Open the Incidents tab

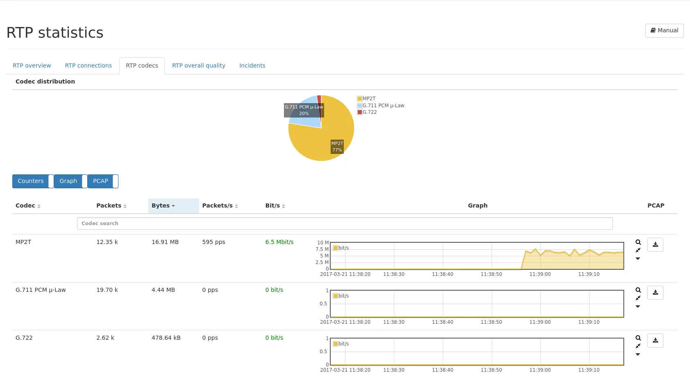(252, 65)
